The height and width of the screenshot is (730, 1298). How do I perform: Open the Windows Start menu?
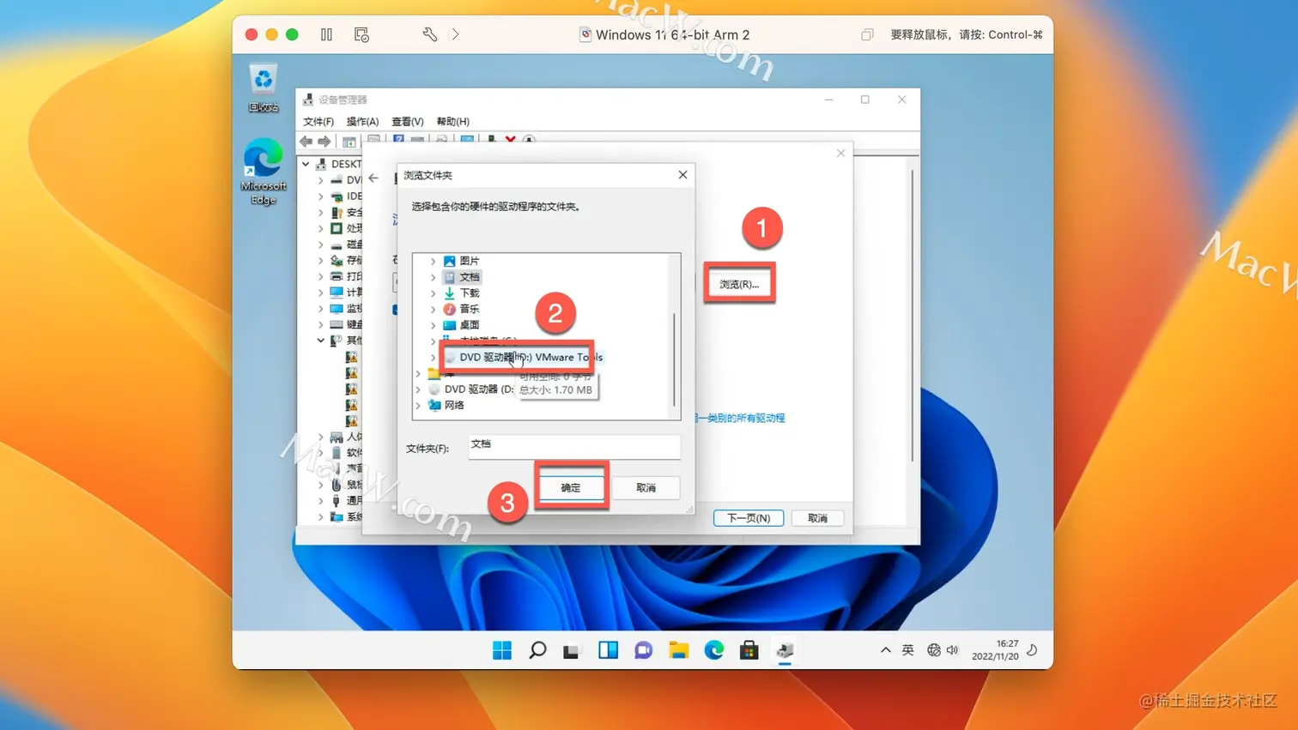tap(502, 650)
